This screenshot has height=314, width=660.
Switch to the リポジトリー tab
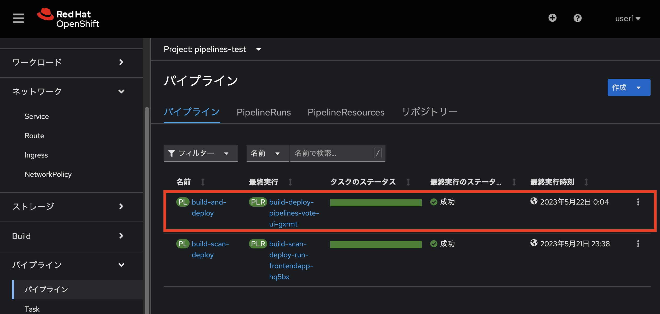pos(430,112)
